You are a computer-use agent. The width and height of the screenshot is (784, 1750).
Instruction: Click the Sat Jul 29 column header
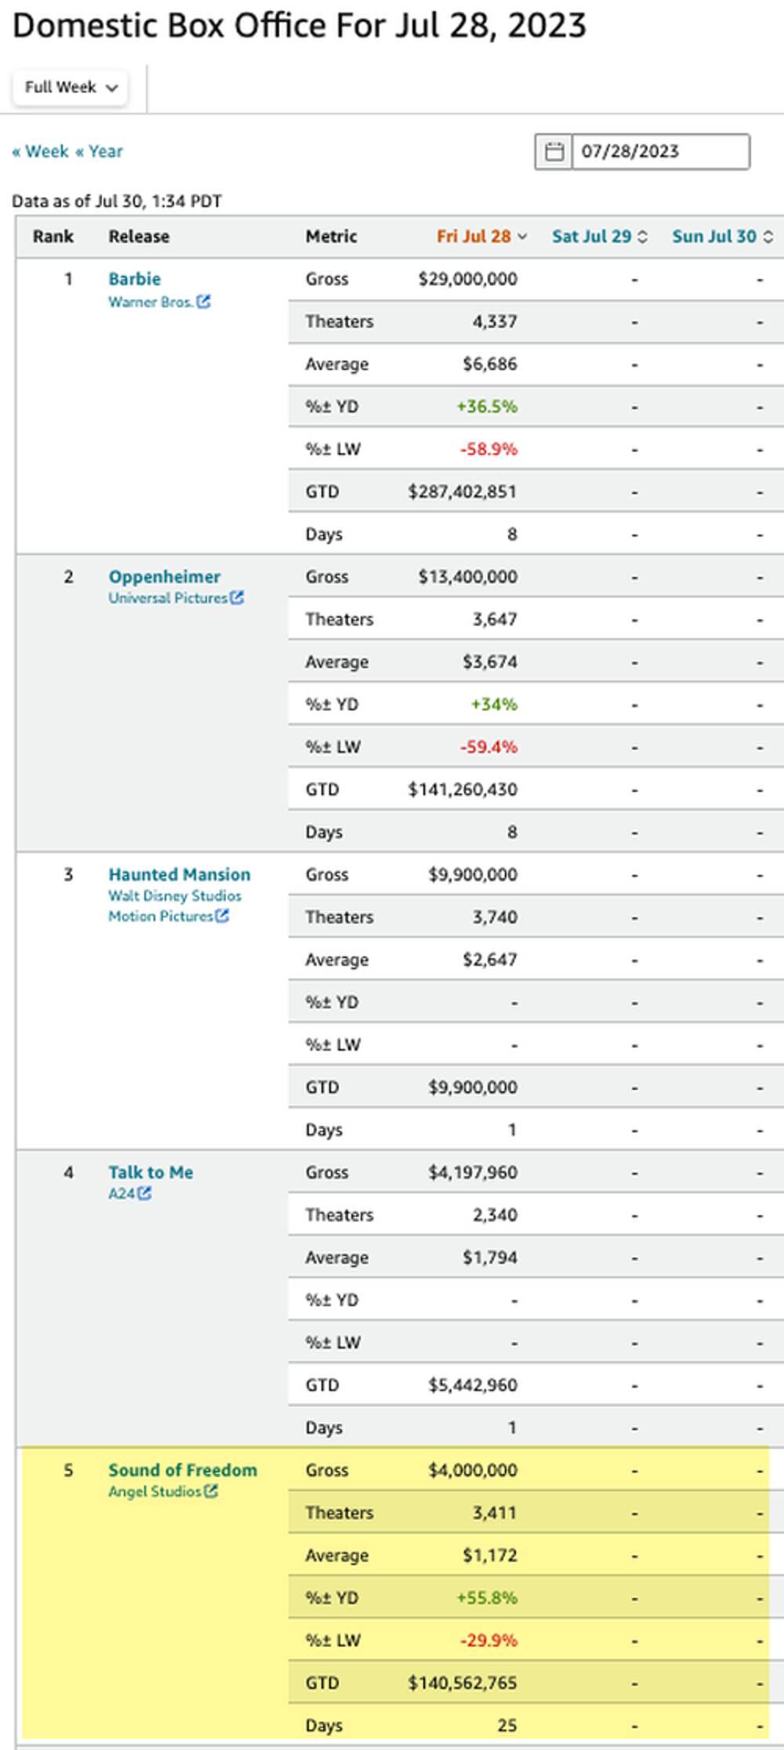(591, 237)
